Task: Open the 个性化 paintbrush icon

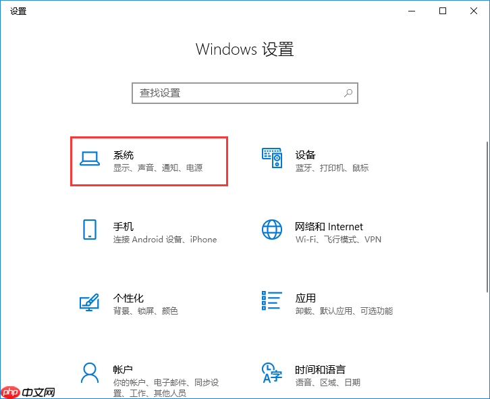Action: tap(89, 302)
